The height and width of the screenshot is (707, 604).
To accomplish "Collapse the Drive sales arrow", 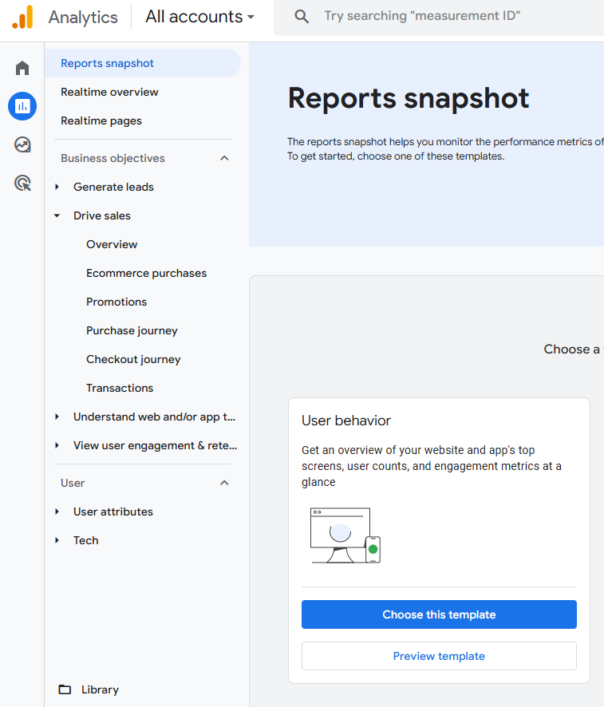I will pyautogui.click(x=57, y=215).
